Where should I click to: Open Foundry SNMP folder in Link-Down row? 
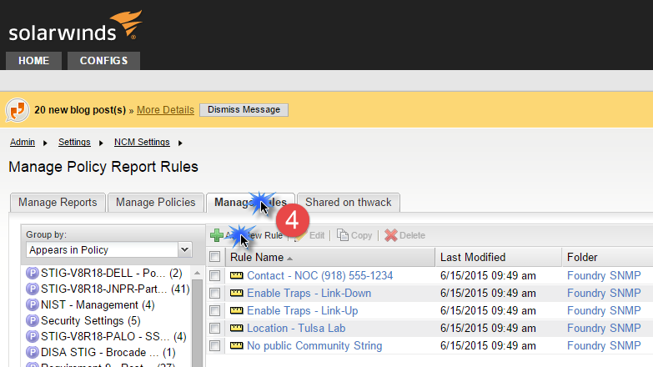click(604, 294)
